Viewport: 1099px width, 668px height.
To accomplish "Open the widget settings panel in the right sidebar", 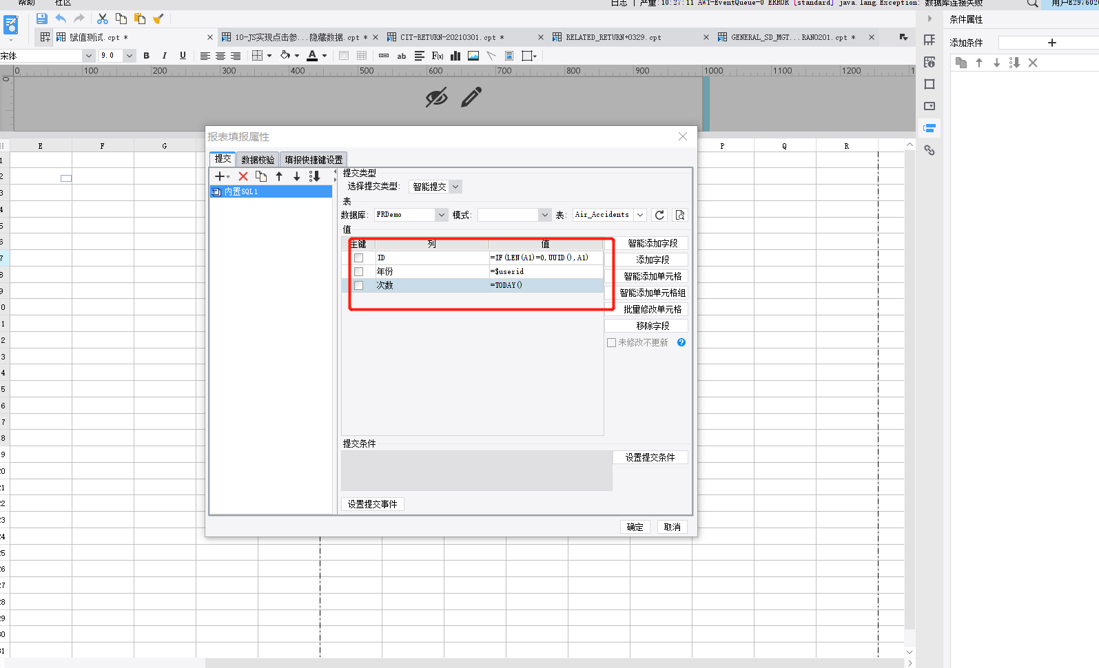I will (929, 106).
